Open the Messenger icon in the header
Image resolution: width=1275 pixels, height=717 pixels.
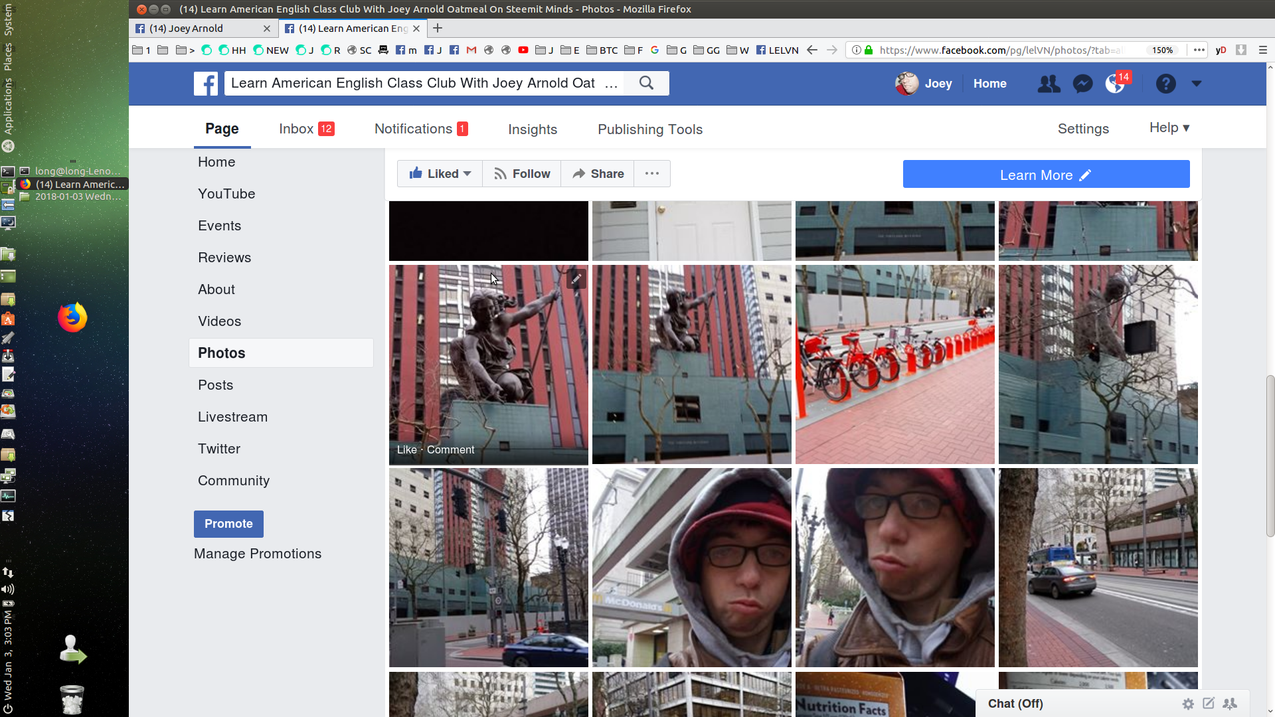[x=1082, y=84]
